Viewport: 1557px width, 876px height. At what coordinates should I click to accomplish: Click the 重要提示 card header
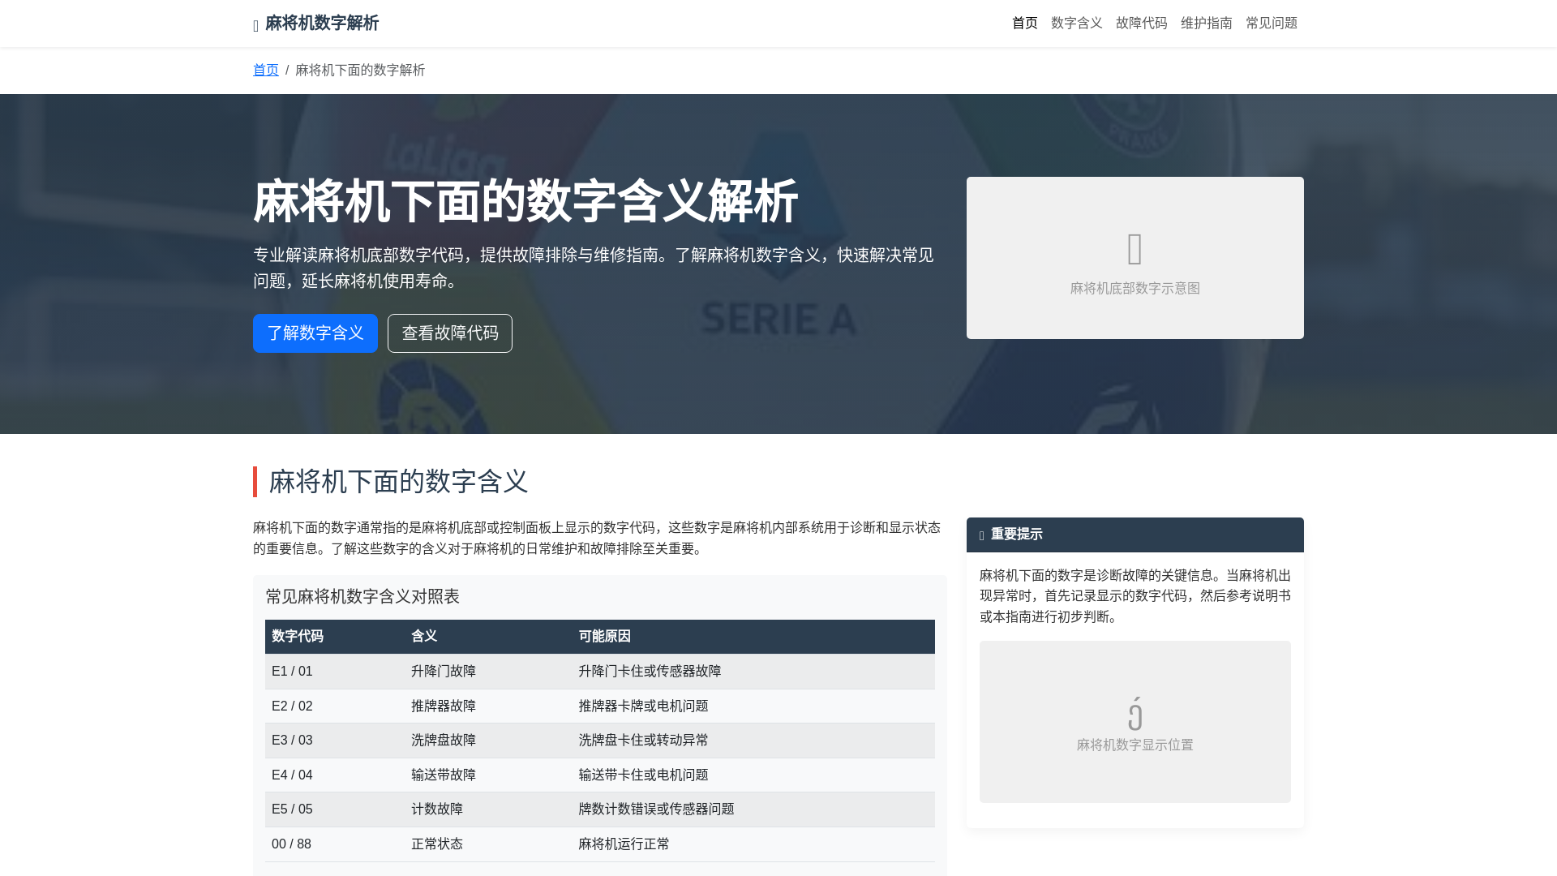(x=1135, y=535)
